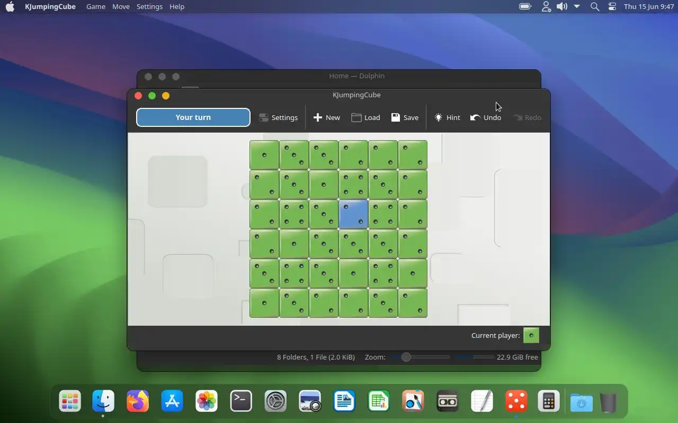Screen dimensions: 678x423
Task: Open the image viewer dock icon
Action: coord(310,401)
